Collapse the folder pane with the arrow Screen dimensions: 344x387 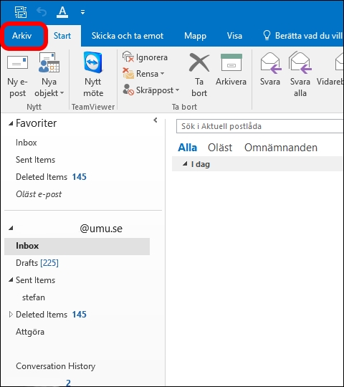point(156,120)
